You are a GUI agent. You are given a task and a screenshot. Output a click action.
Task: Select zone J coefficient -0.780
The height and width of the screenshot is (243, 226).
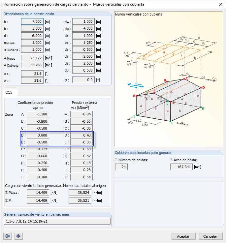(x=38, y=177)
